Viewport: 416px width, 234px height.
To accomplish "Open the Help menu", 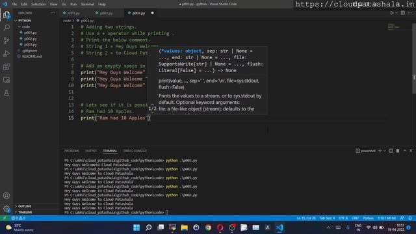I will 102,5.
